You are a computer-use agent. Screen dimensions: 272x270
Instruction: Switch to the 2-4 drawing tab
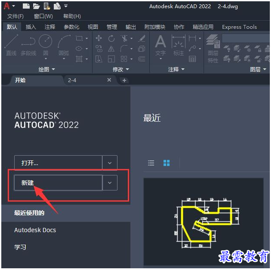click(90, 80)
